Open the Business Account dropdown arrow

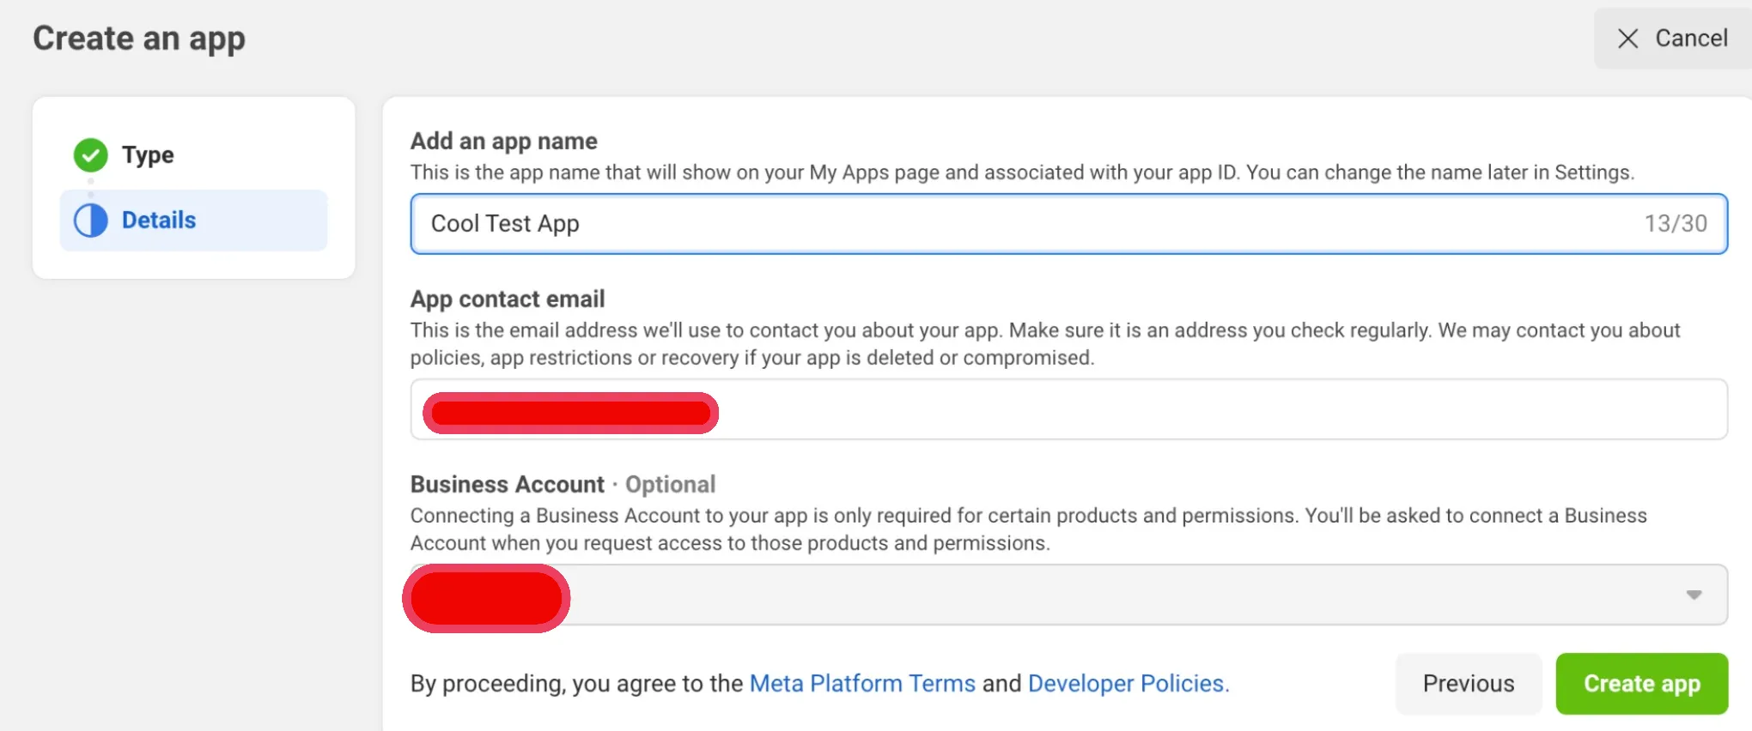[1694, 595]
